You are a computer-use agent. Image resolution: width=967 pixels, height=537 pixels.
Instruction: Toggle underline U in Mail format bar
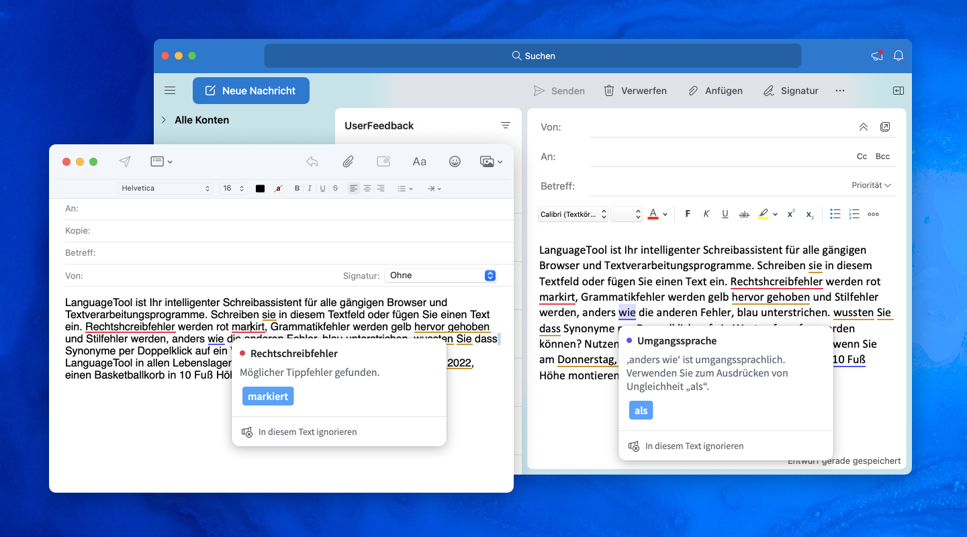pyautogui.click(x=322, y=189)
